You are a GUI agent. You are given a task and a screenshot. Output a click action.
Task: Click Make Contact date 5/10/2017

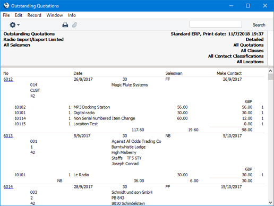[x=232, y=136]
